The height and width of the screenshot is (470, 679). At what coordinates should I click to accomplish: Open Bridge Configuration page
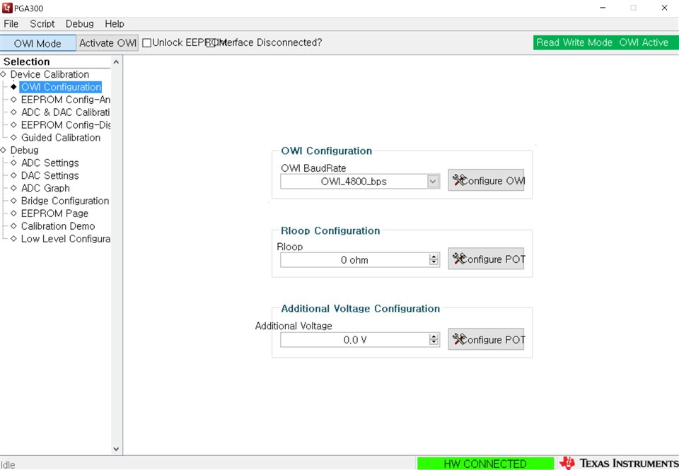tap(65, 201)
